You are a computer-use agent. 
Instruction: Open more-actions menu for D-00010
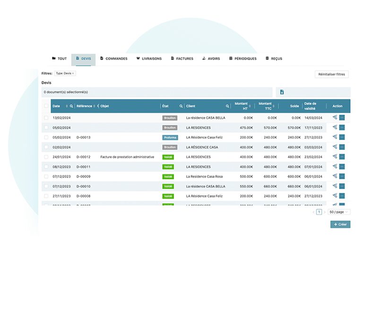tap(342, 186)
